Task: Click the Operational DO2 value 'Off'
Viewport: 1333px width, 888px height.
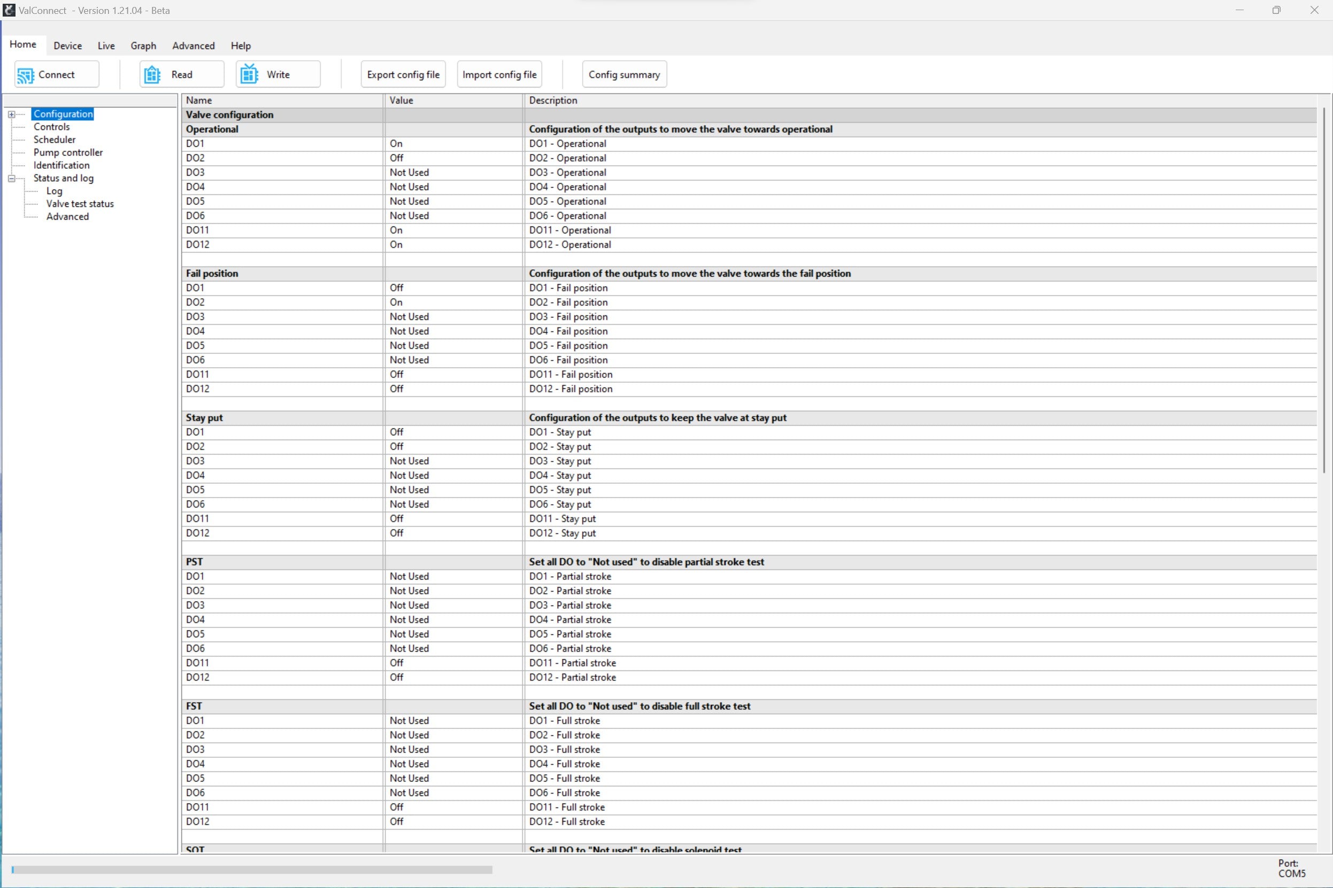Action: coord(396,159)
